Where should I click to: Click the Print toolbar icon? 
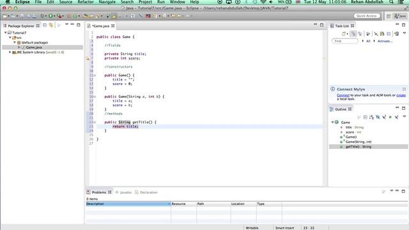click(x=34, y=16)
